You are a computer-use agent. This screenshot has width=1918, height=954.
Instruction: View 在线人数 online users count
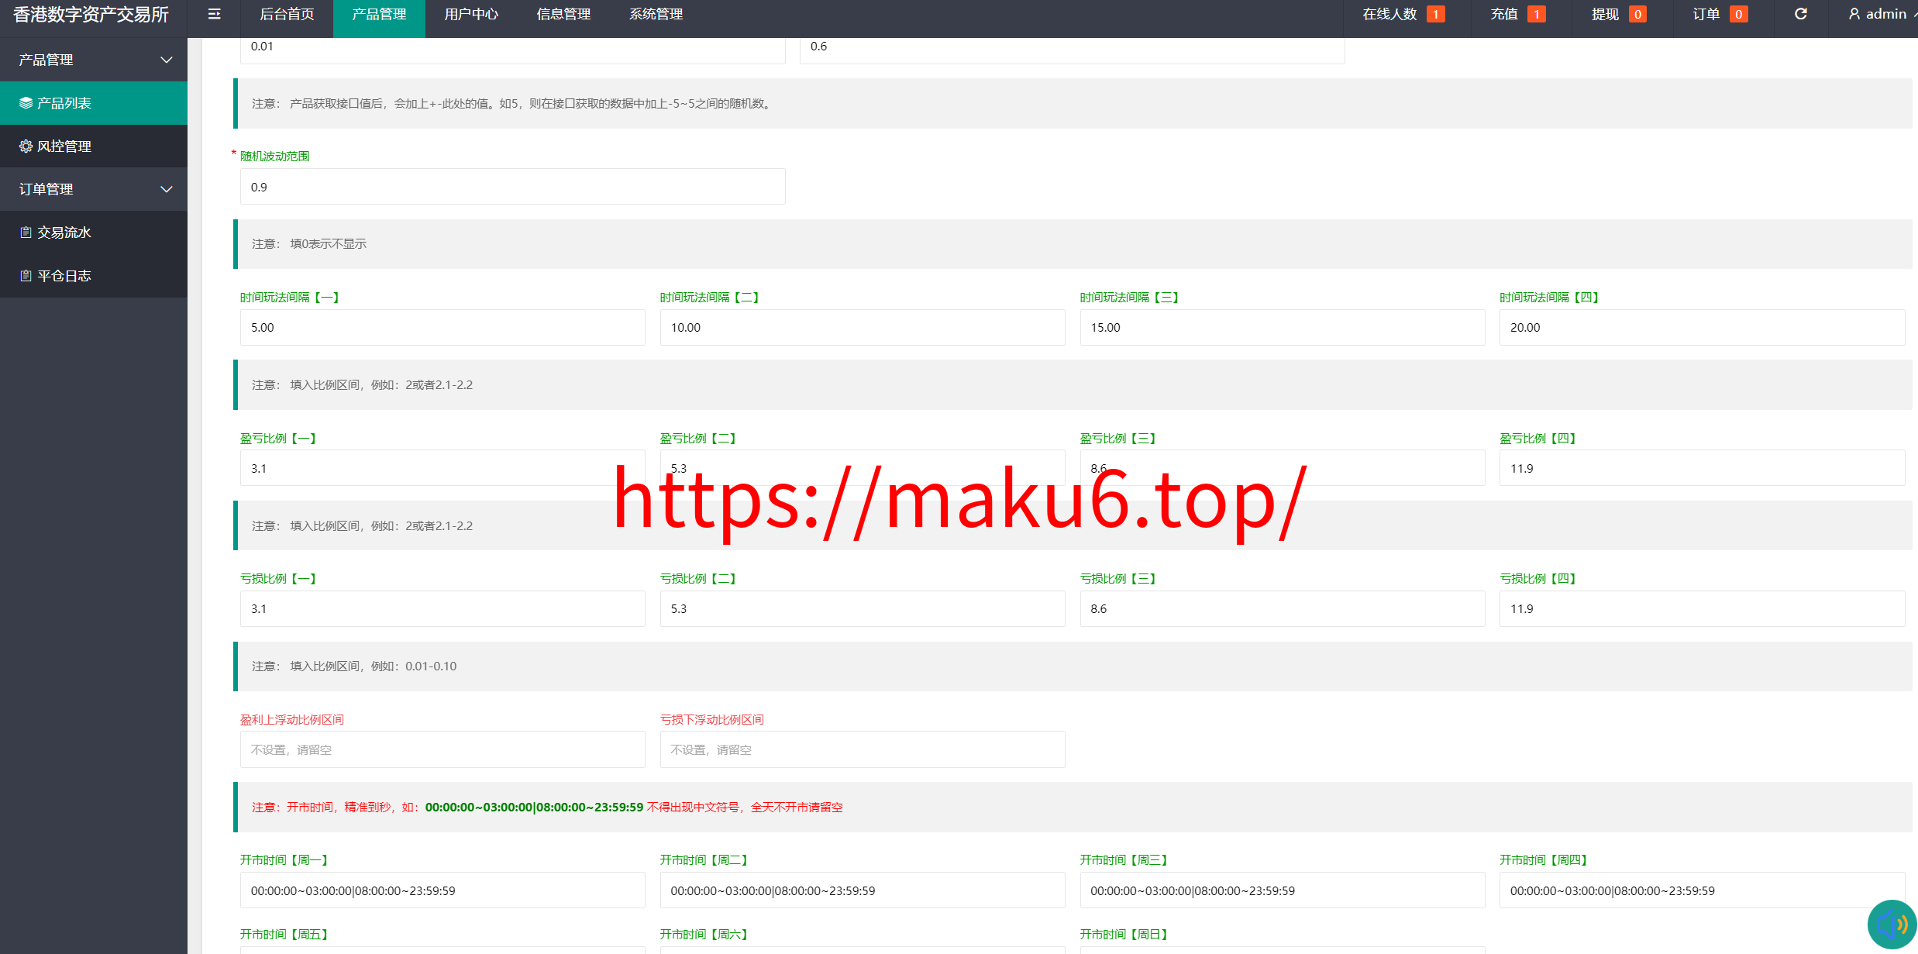[x=1403, y=14]
